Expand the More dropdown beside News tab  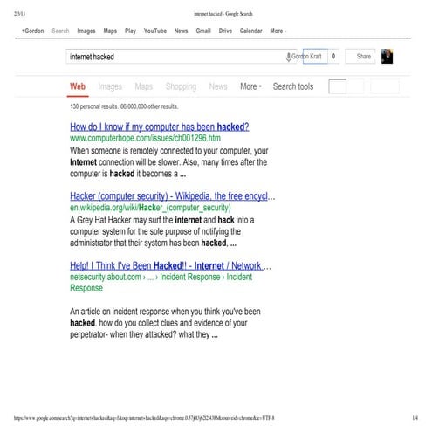coord(250,86)
